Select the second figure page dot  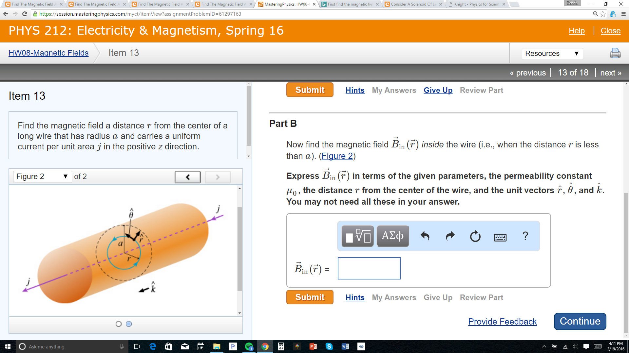(128, 324)
